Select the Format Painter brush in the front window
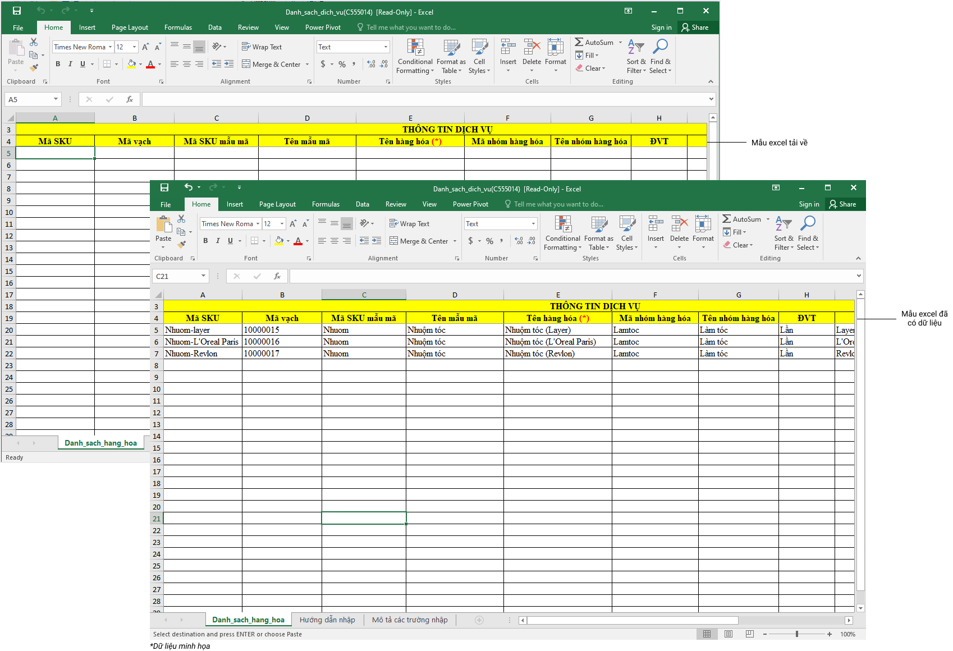The image size is (953, 651). pyautogui.click(x=181, y=244)
